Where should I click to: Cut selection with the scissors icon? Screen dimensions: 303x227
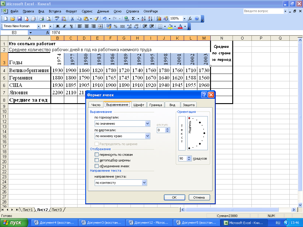click(x=72, y=19)
